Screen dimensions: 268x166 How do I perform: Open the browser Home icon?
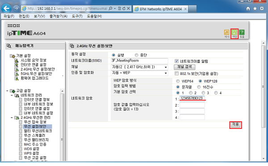(x=248, y=8)
